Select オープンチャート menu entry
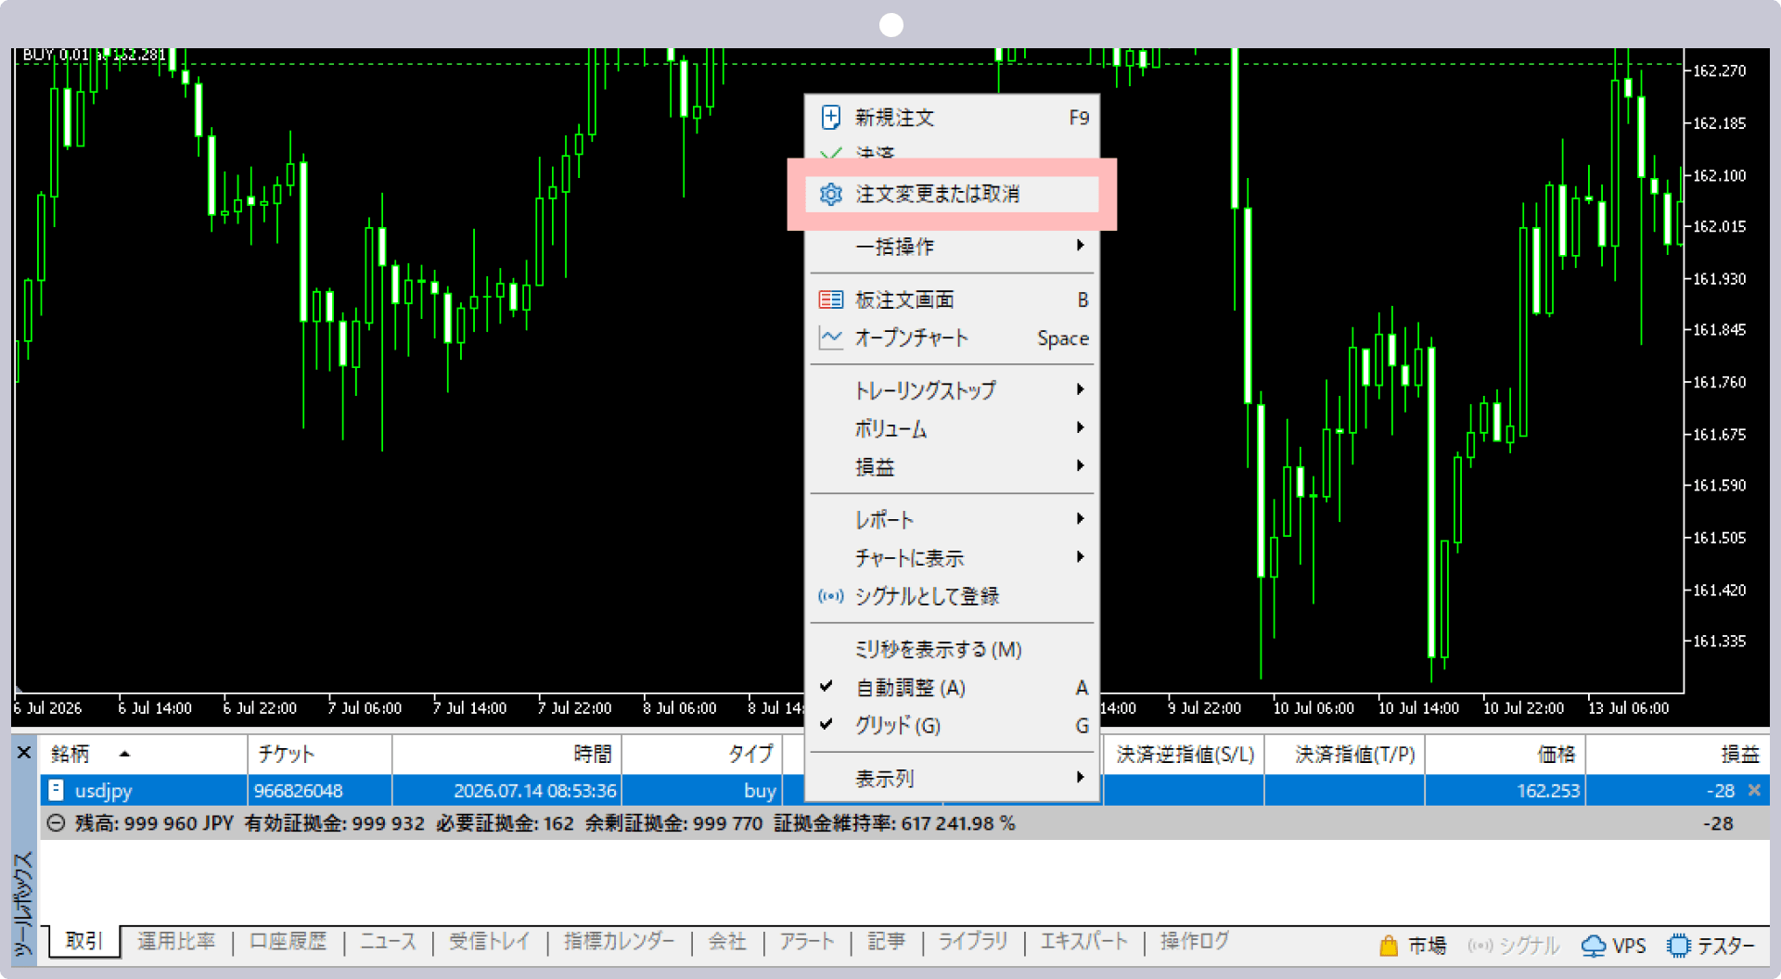The height and width of the screenshot is (979, 1781). pyautogui.click(x=954, y=338)
